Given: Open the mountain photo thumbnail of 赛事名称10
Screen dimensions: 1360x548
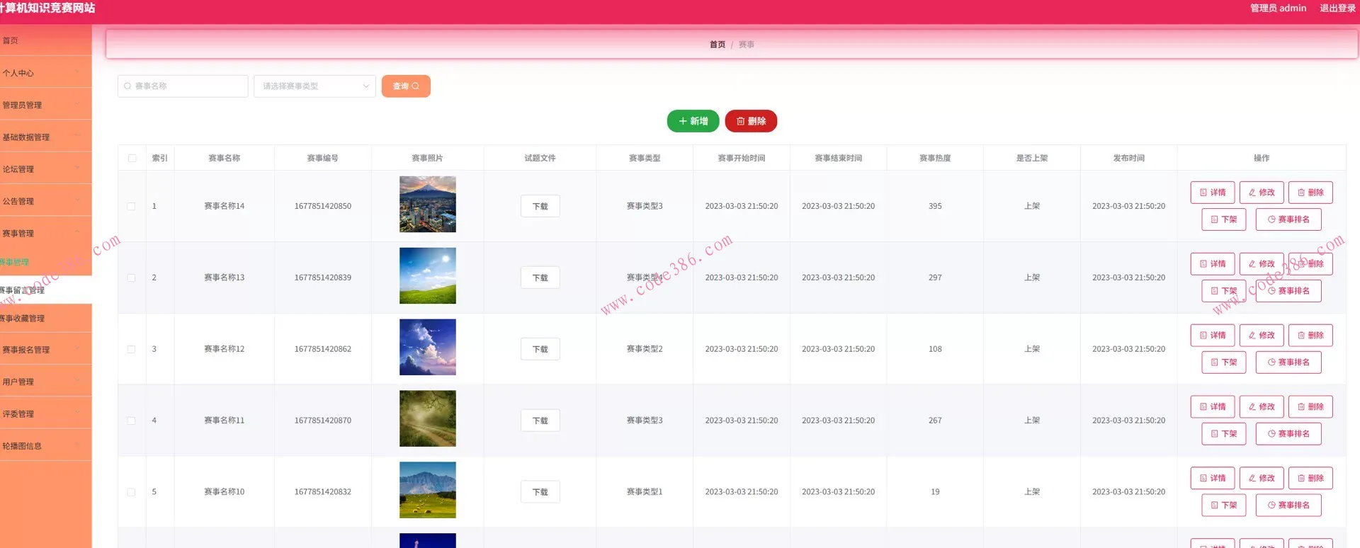Looking at the screenshot, I should 428,491.
